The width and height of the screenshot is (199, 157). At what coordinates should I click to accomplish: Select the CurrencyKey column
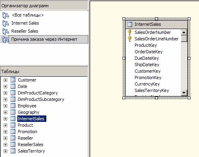(x=147, y=84)
